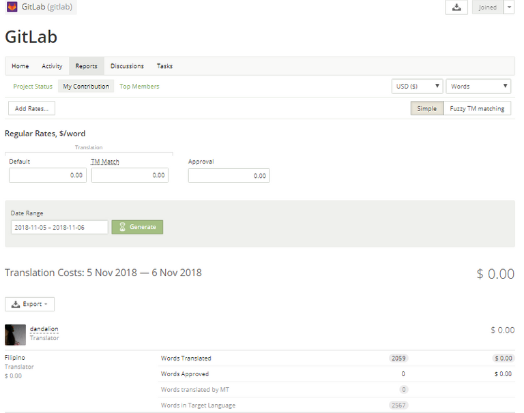Click the Add Rates... button
The image size is (524, 413).
tap(31, 108)
